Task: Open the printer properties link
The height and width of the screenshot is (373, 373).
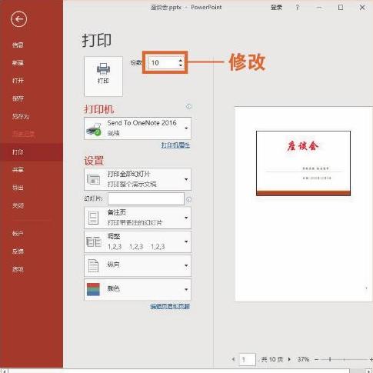Action: click(x=175, y=145)
